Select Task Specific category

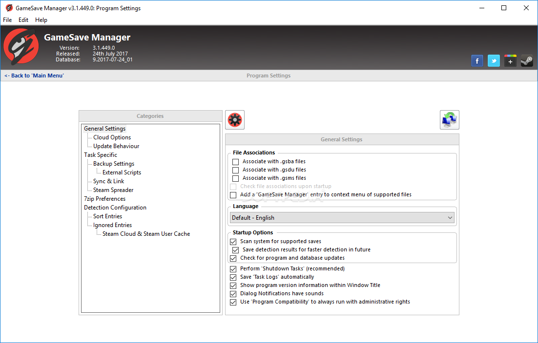click(101, 155)
